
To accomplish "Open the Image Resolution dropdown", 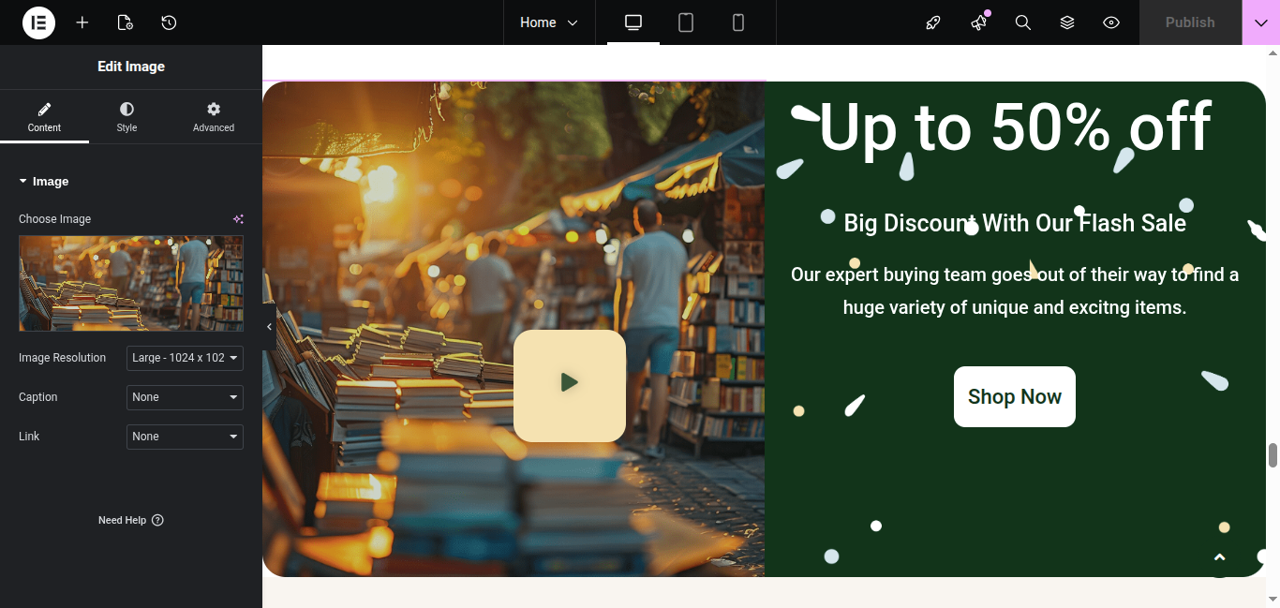I will [x=185, y=358].
